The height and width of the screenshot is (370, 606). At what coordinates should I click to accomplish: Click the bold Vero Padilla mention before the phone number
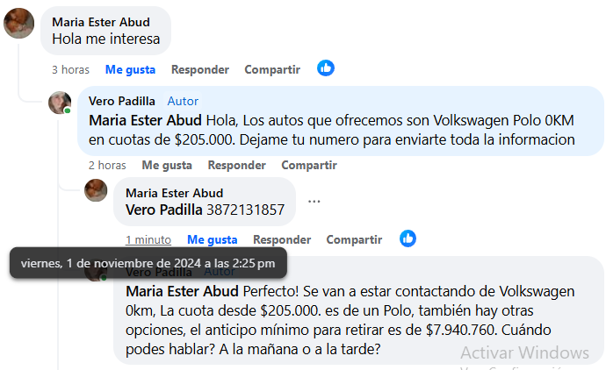[x=164, y=210]
